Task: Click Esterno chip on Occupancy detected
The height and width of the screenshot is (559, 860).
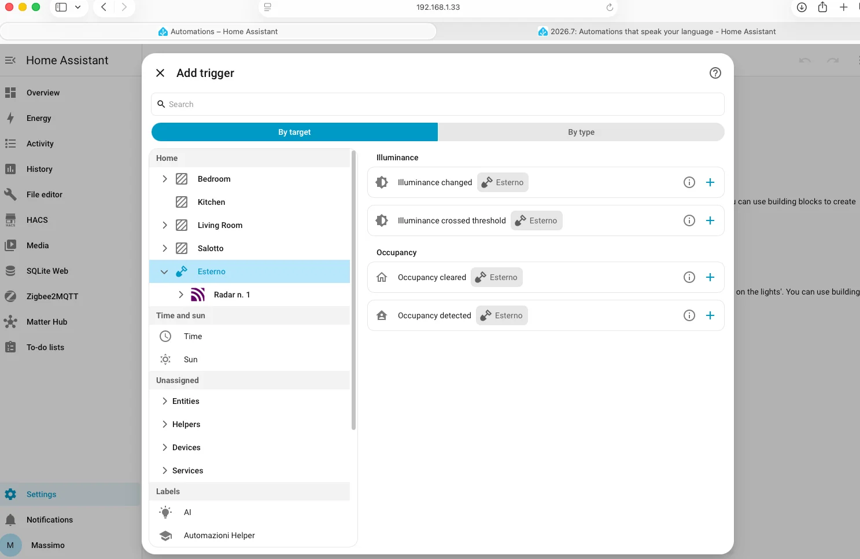Action: click(x=502, y=315)
